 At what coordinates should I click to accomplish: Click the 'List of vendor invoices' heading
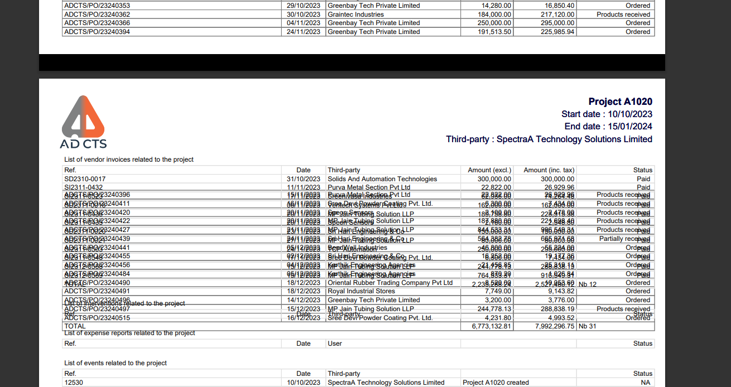[129, 159]
